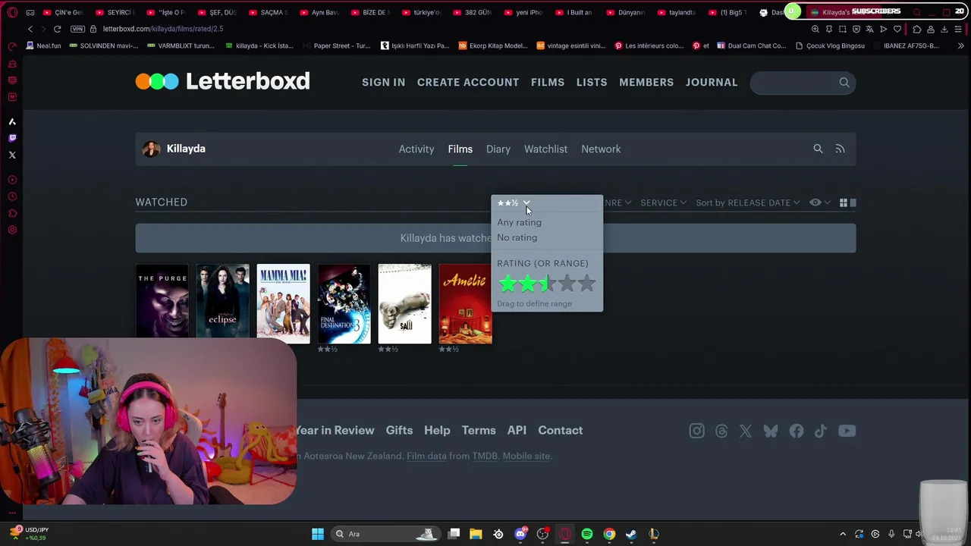The width and height of the screenshot is (971, 546).
Task: Open Letterboxd Bluesky page
Action: click(771, 431)
